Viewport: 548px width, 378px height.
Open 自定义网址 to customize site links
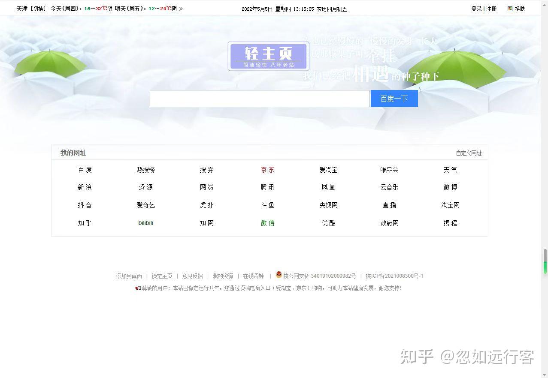pyautogui.click(x=469, y=153)
